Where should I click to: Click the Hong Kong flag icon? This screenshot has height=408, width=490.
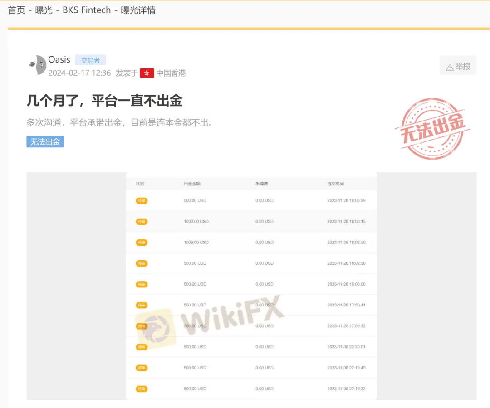point(147,73)
